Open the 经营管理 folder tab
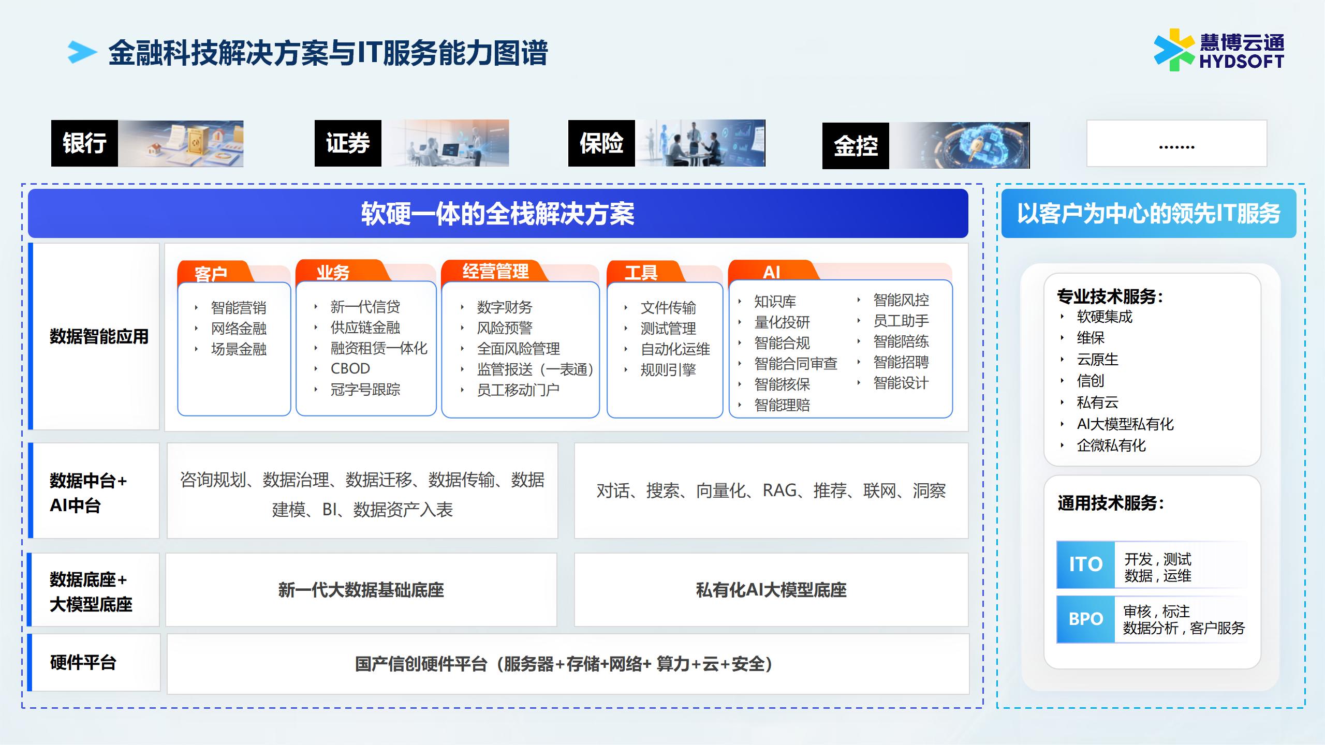 [x=495, y=271]
